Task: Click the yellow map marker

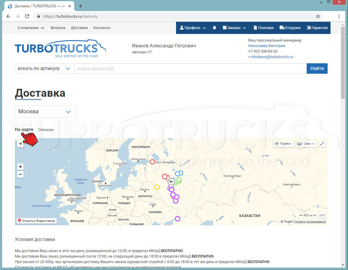Action: pos(157,187)
